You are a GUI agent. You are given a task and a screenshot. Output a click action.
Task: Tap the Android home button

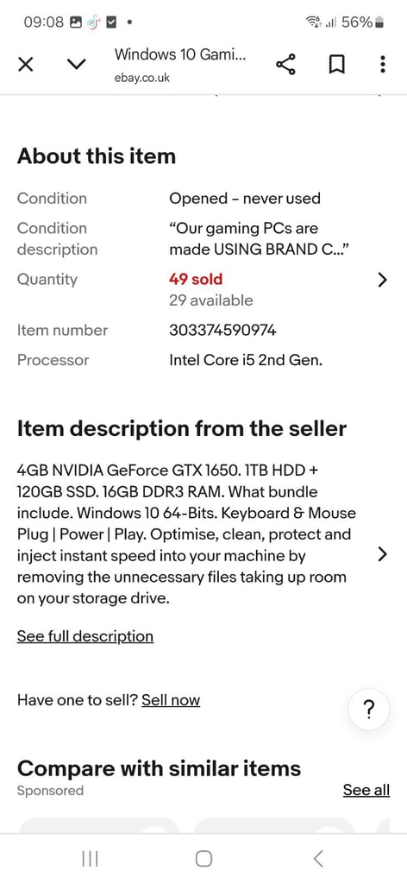203,859
